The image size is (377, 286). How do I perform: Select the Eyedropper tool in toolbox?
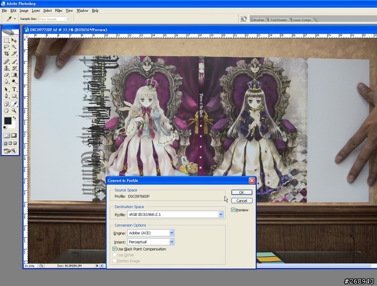coord(14,104)
